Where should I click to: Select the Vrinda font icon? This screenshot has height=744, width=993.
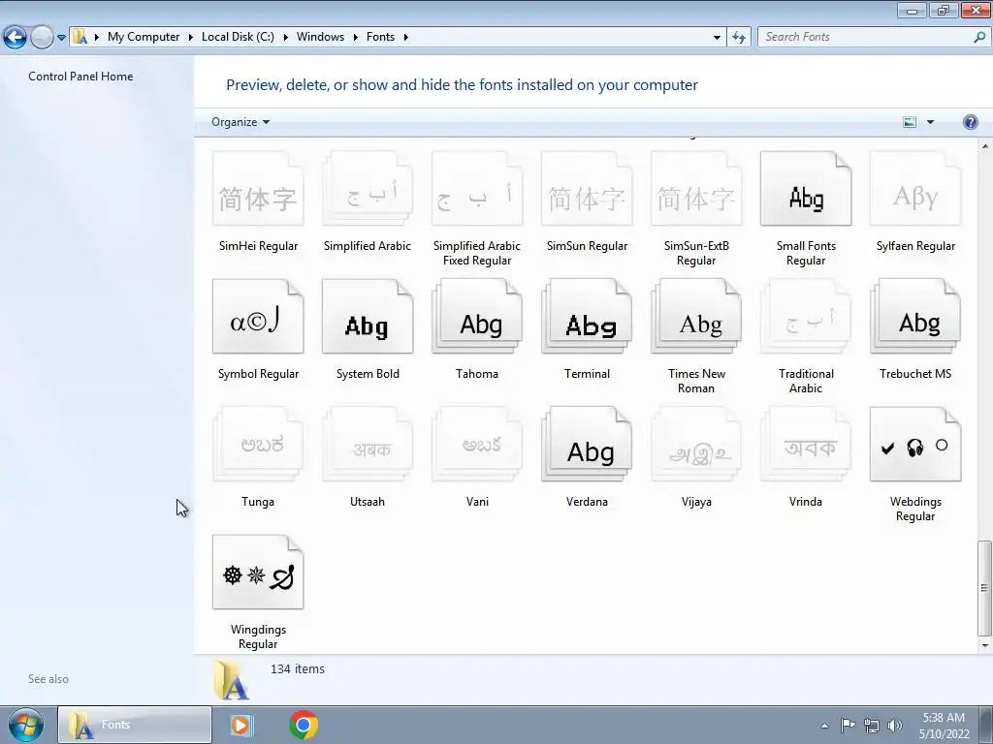806,444
